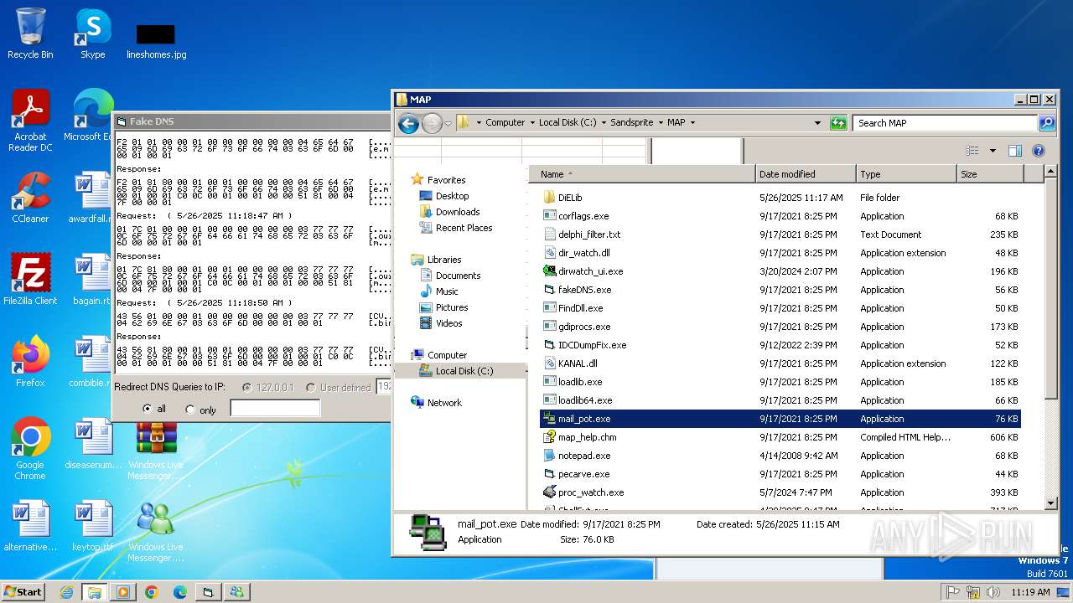Open Google Chrome desktop shortcut
This screenshot has height=603, width=1073.
tap(30, 449)
